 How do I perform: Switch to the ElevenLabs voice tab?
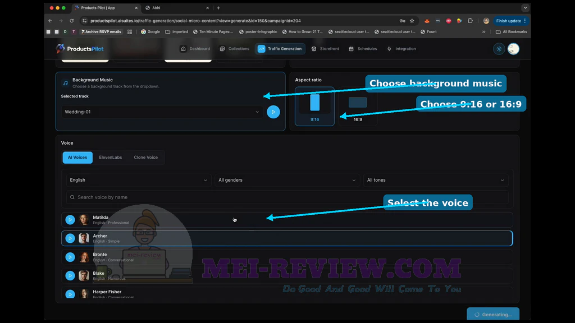coord(111,158)
